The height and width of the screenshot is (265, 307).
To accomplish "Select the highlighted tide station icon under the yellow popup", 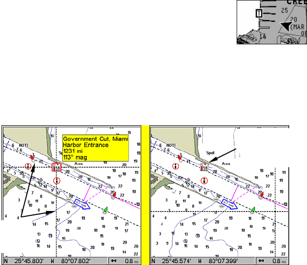I will [x=56, y=167].
